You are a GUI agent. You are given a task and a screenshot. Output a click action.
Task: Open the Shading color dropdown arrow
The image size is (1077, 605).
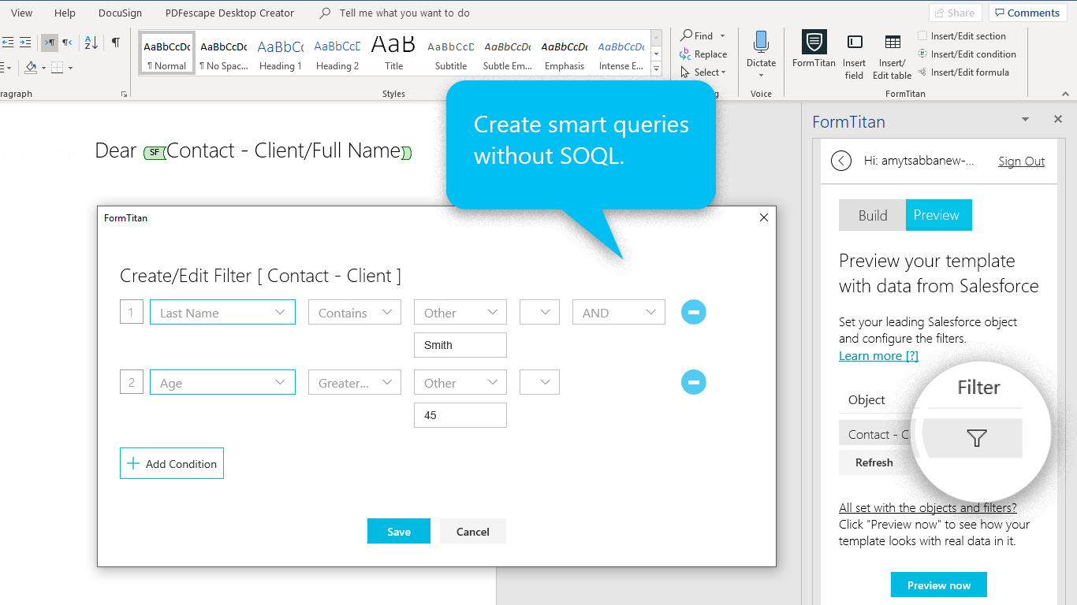point(43,68)
